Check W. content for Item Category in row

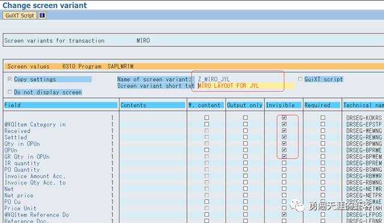(x=207, y=124)
